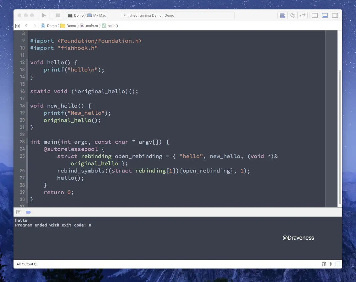Click 'void hello() {' declaration
356x282 pixels.
(54, 62)
